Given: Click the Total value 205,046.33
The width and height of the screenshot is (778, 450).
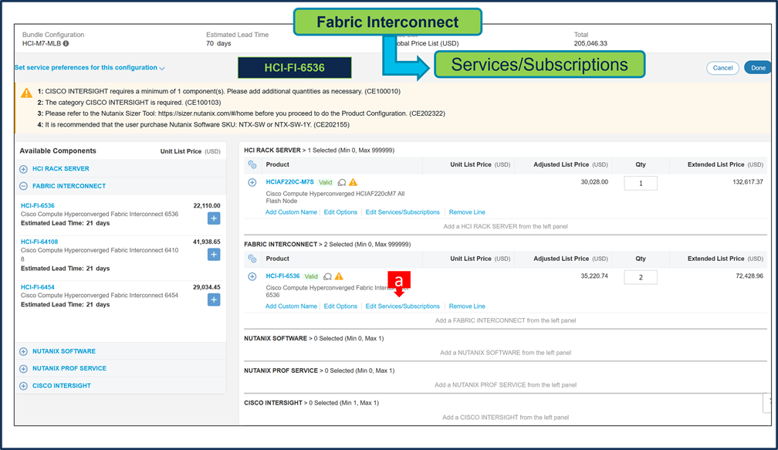Looking at the screenshot, I should (590, 44).
